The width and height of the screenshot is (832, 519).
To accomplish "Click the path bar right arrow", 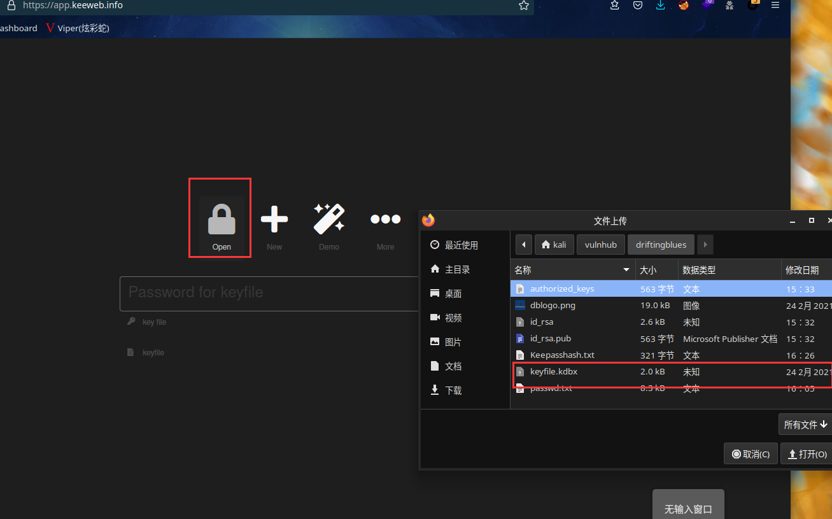I will (705, 245).
